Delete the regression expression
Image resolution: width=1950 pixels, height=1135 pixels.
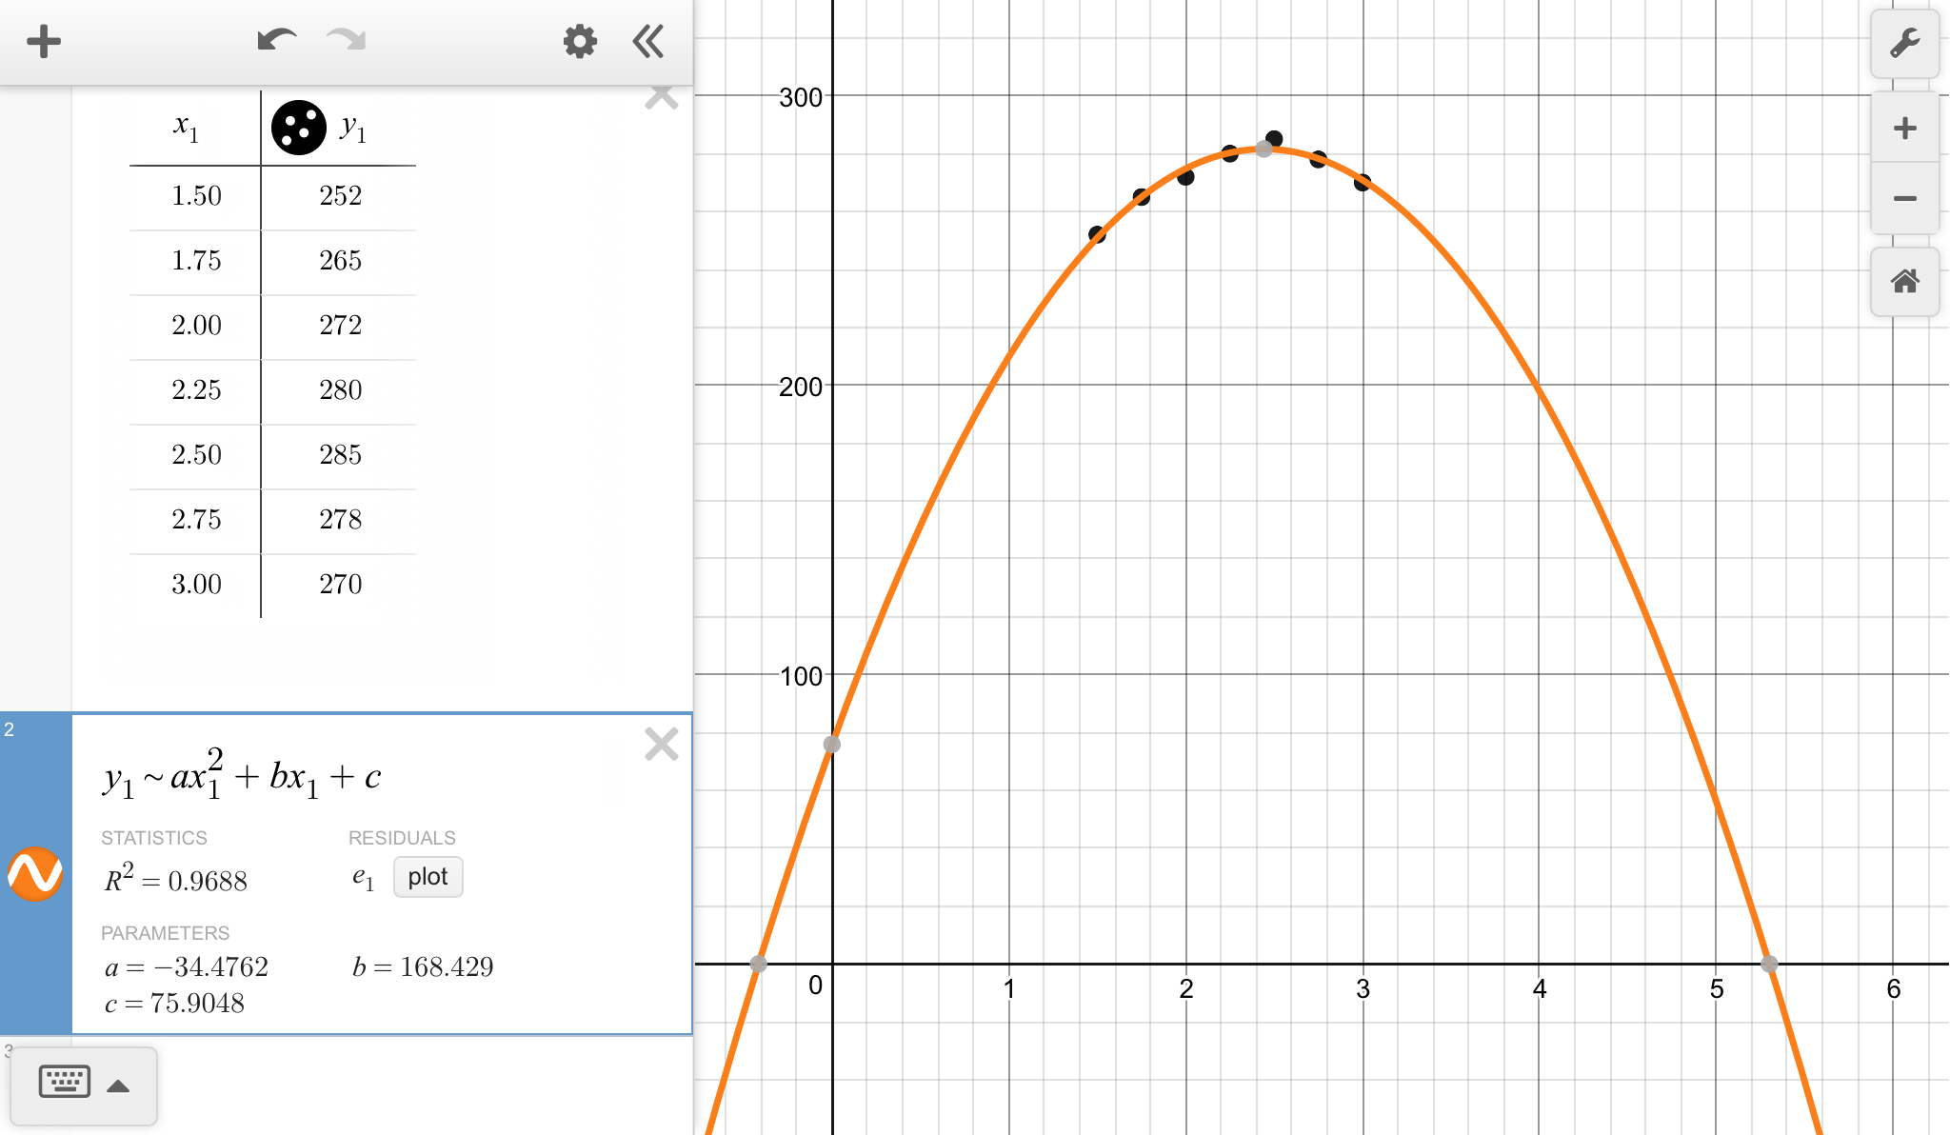(x=661, y=745)
